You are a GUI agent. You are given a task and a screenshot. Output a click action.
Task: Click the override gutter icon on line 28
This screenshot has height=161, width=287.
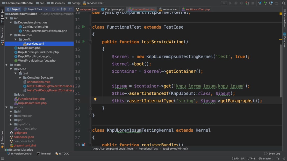(83, 144)
